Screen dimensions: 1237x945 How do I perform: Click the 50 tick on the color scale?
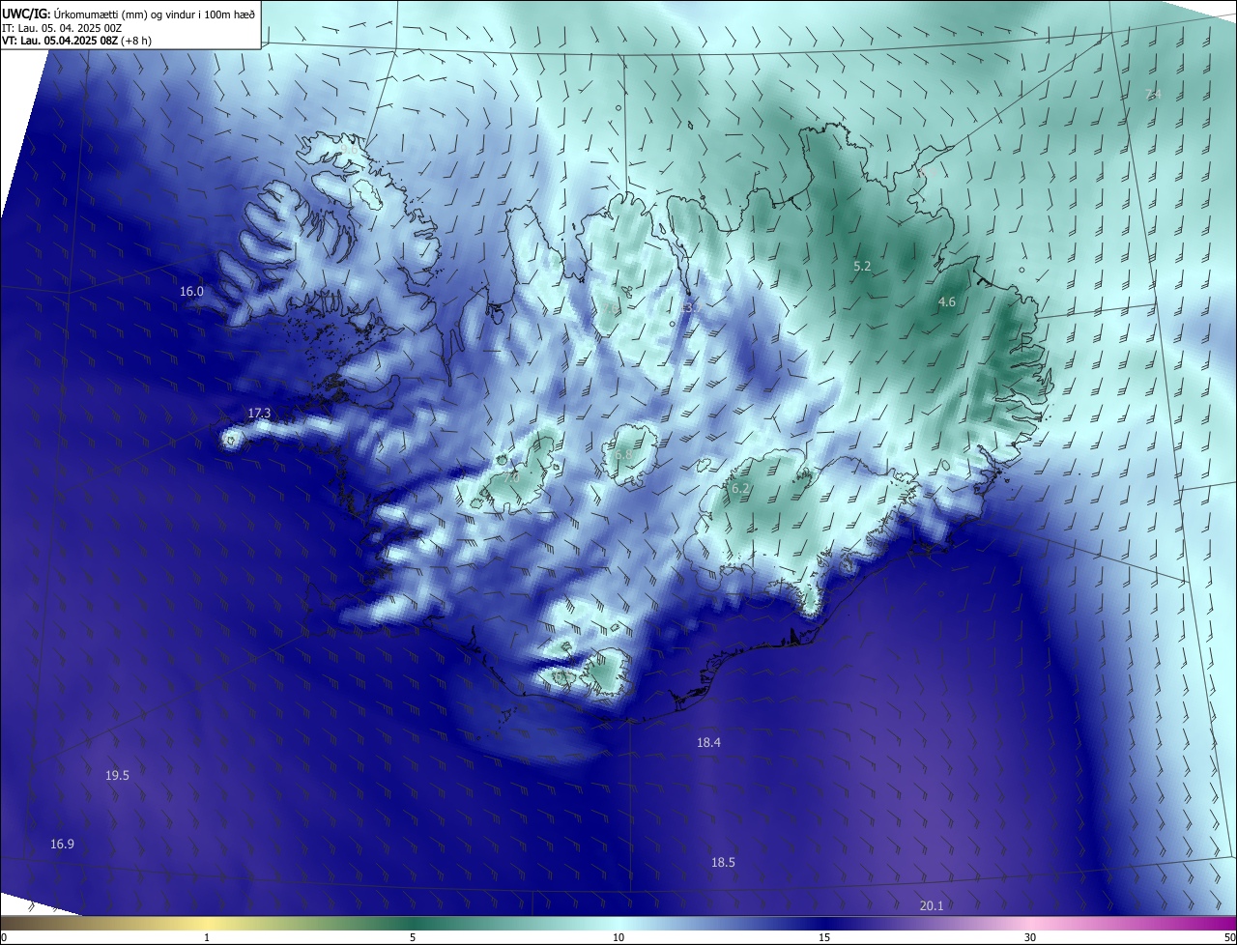coord(1229,937)
